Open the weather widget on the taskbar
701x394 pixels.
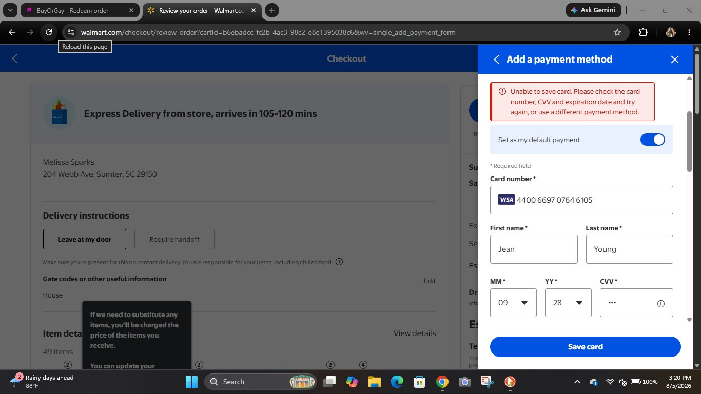[x=42, y=382]
